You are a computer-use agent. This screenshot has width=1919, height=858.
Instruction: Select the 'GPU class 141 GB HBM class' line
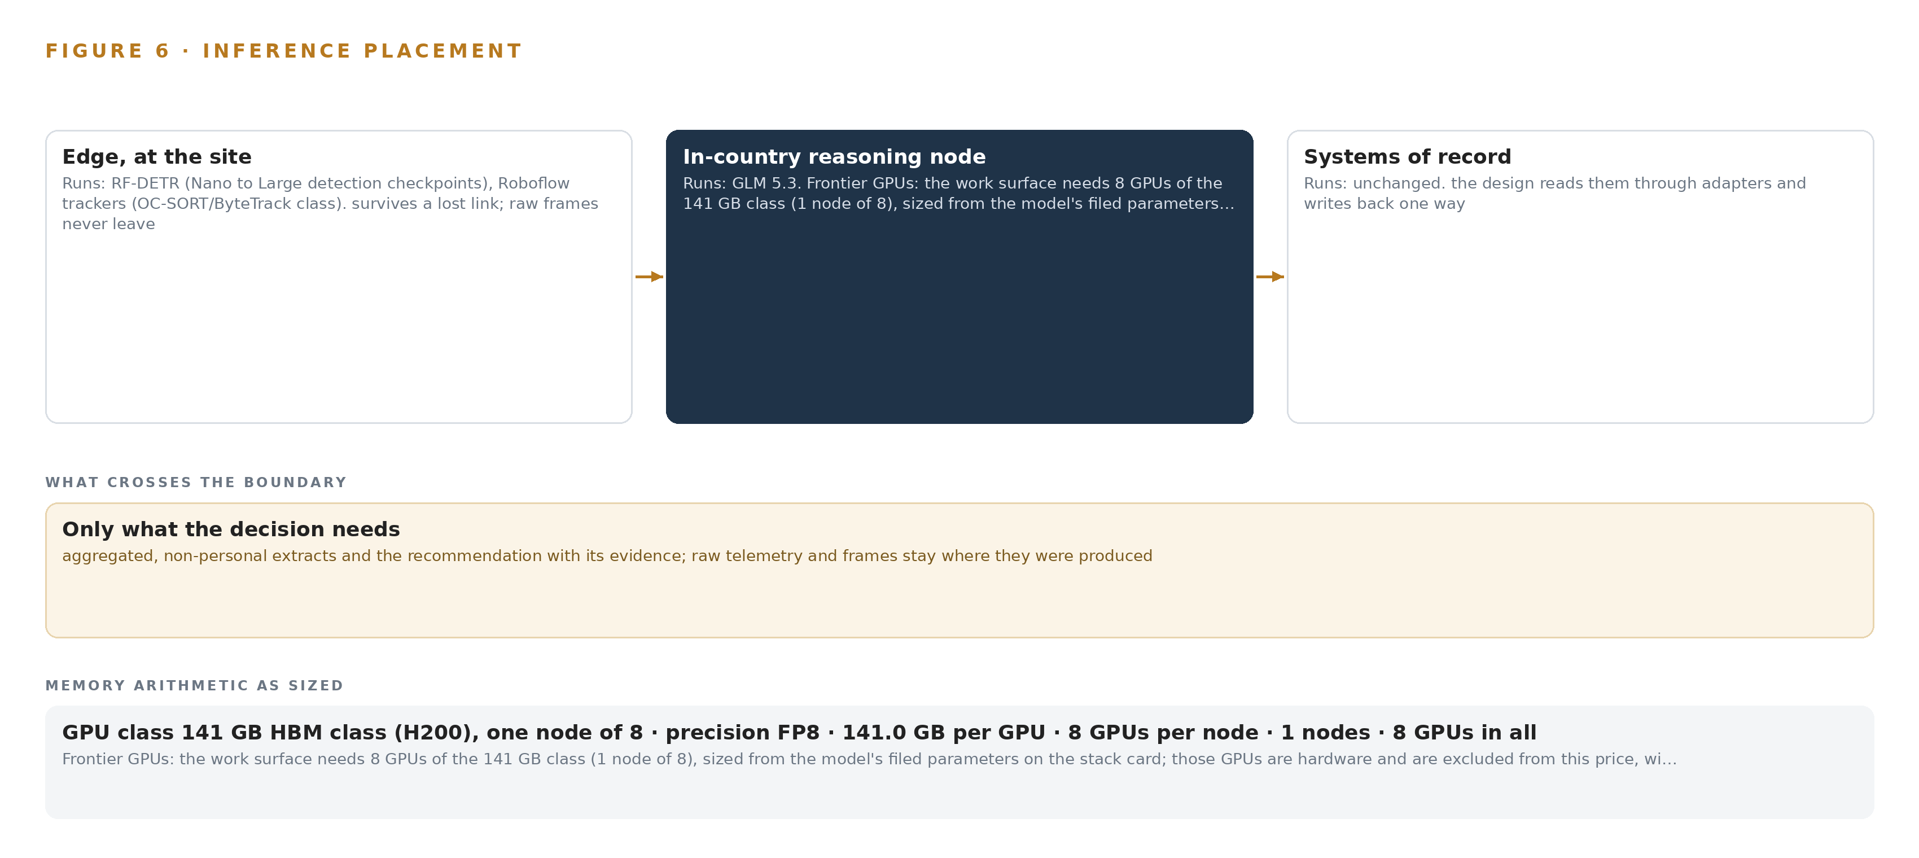tap(799, 732)
